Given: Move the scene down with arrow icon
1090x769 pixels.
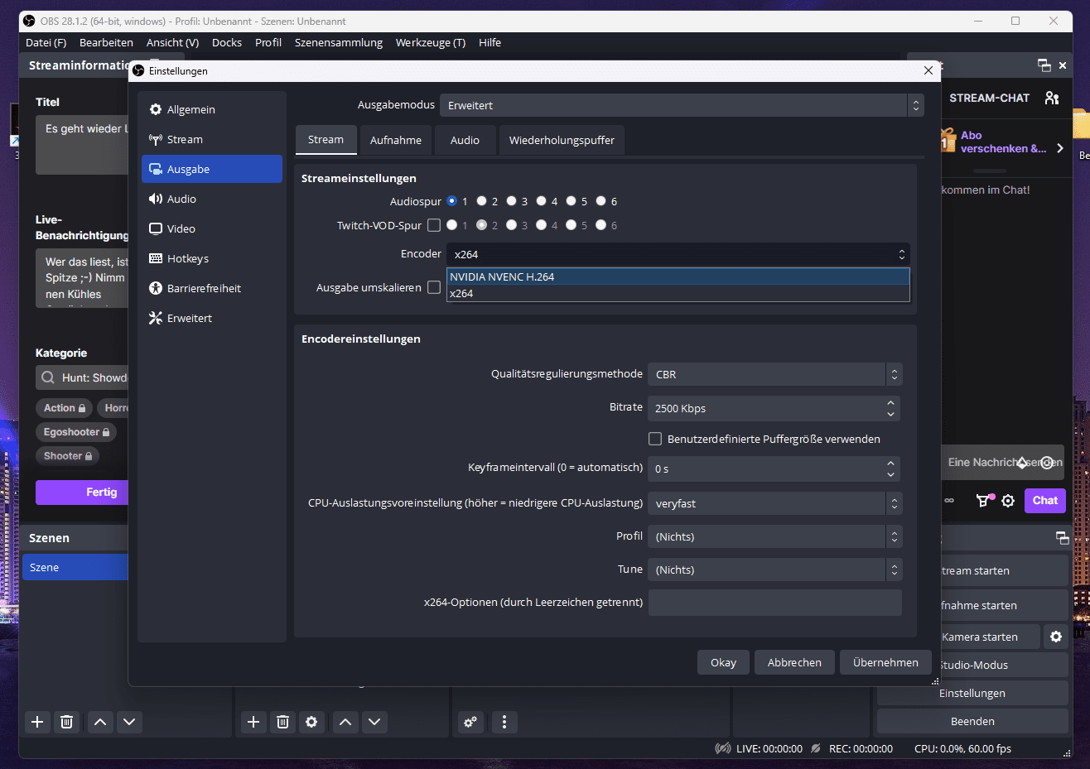Looking at the screenshot, I should tap(129, 722).
